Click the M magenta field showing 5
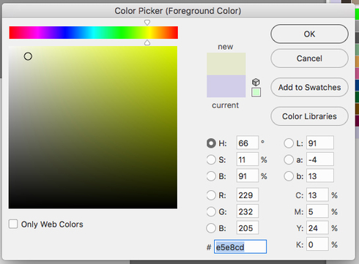 [317, 211]
